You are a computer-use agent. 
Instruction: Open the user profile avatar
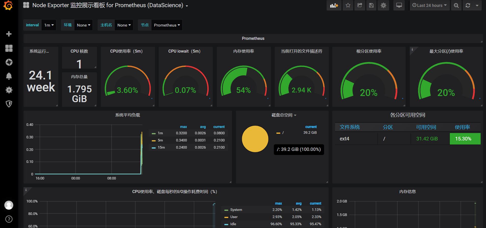pos(9,205)
